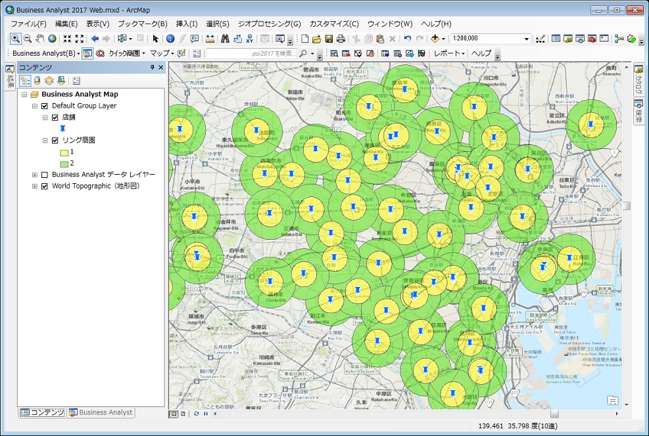
Task: Go back to previous map extent
Action: 95,39
